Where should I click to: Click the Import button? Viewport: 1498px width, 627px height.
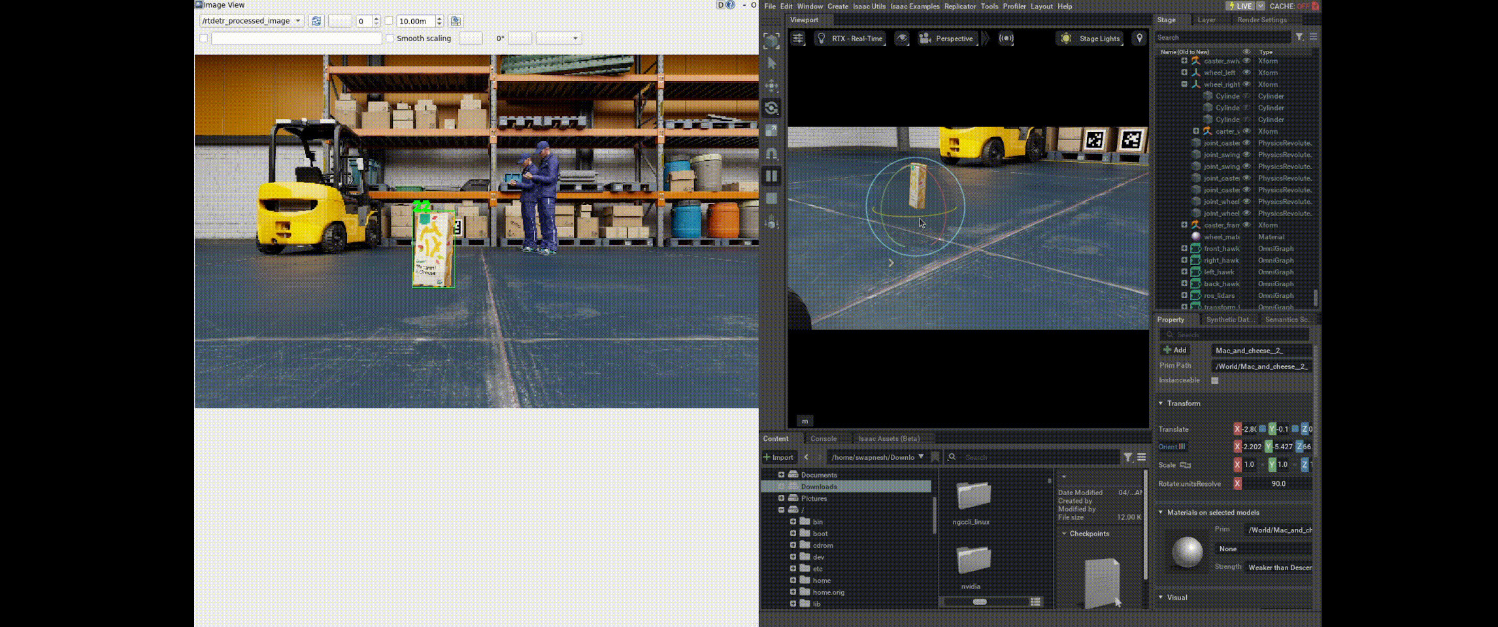pos(778,457)
